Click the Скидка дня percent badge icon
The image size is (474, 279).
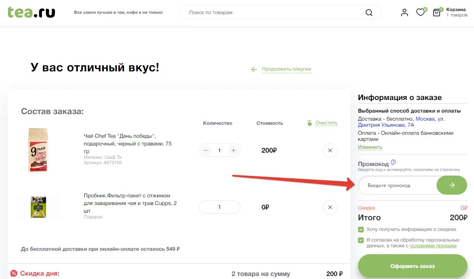point(14,273)
